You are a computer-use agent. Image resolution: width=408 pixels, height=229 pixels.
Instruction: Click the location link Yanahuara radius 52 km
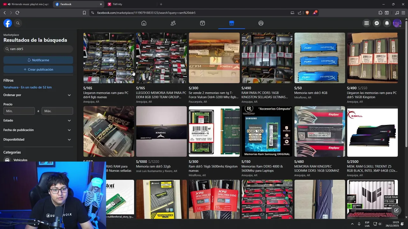pyautogui.click(x=27, y=87)
